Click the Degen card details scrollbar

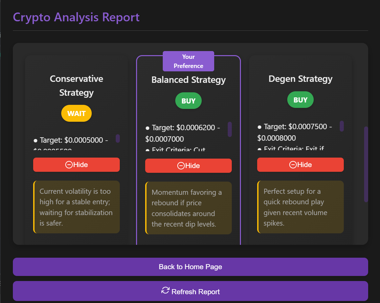(342, 126)
